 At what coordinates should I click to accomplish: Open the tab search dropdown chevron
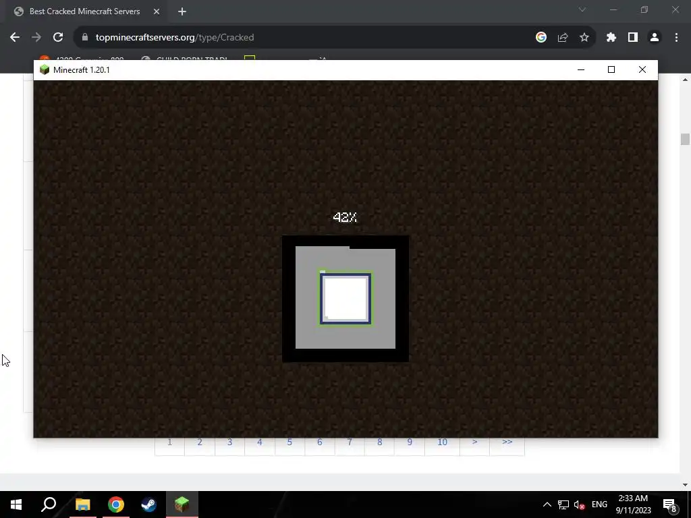pos(582,9)
